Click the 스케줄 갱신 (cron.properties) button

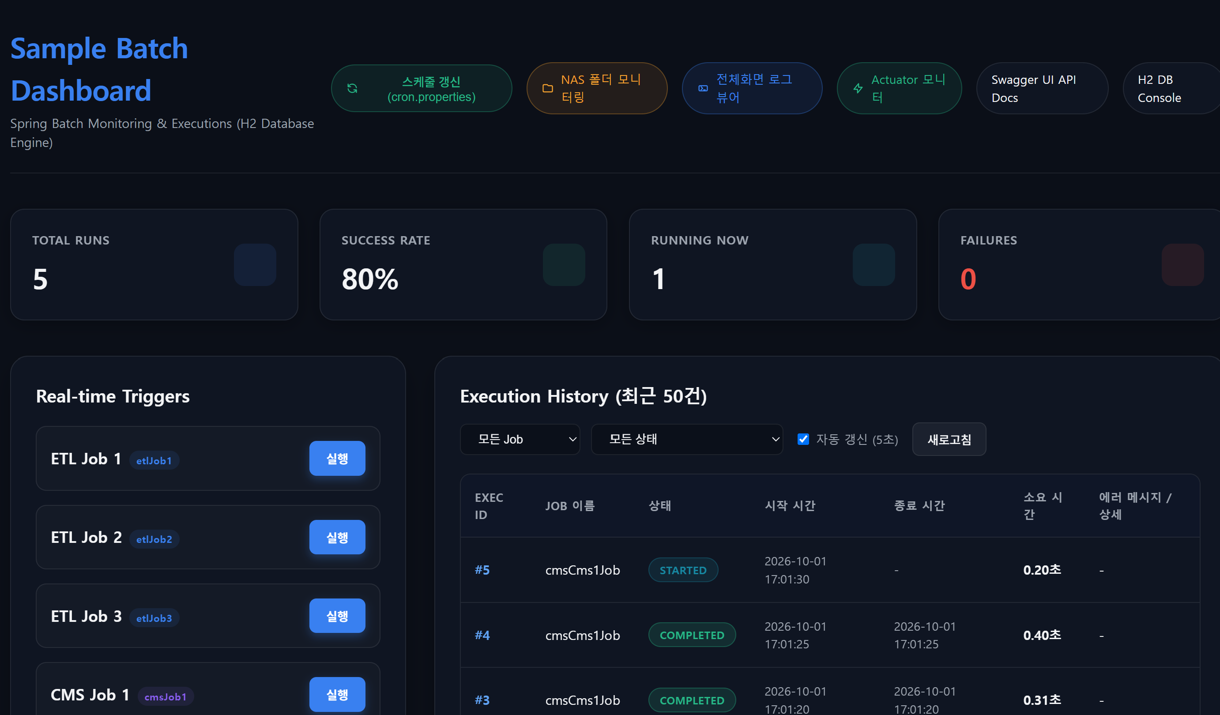pos(421,89)
